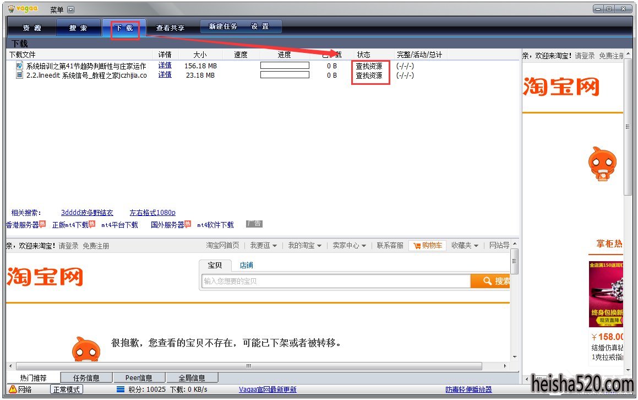Open the 菜单 dropdown arrow
This screenshot has width=638, height=400.
71,10
